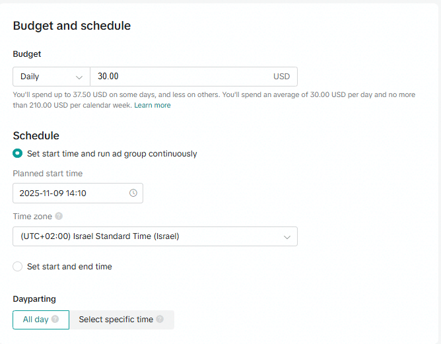Click the time zone dropdown chevron arrow

click(287, 236)
